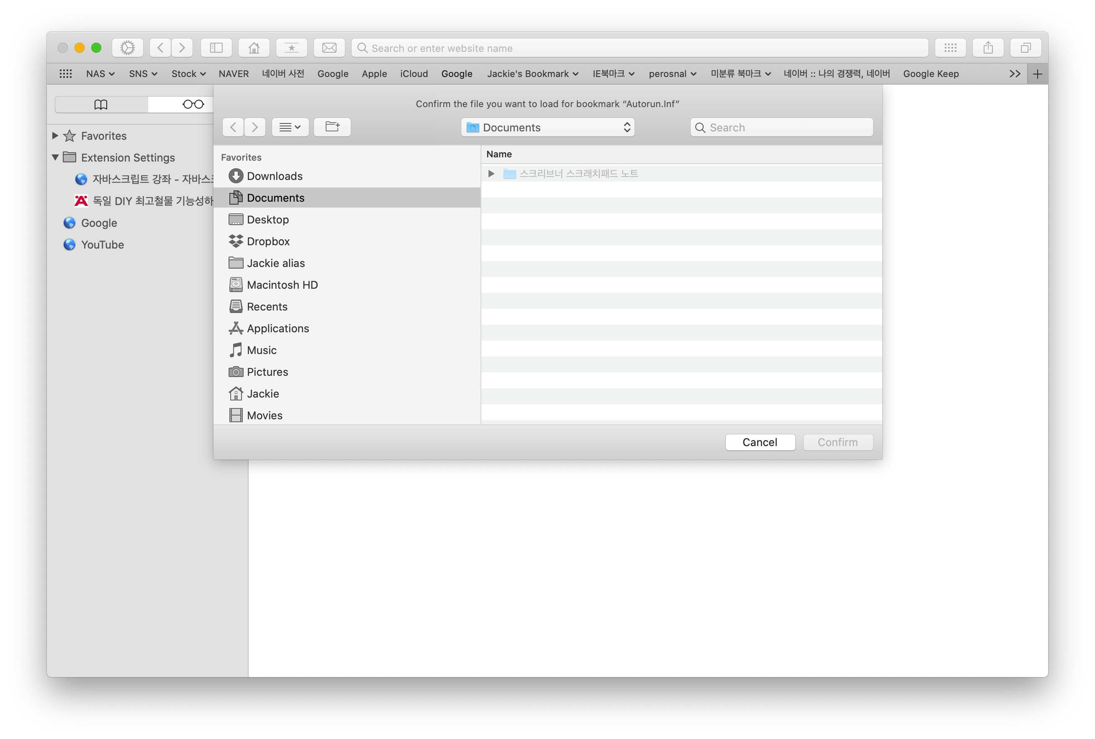Show all tabs overview icon
The height and width of the screenshot is (739, 1095).
(x=1025, y=48)
